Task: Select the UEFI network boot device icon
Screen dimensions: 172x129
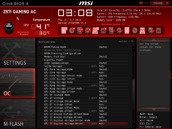Action: (103, 30)
